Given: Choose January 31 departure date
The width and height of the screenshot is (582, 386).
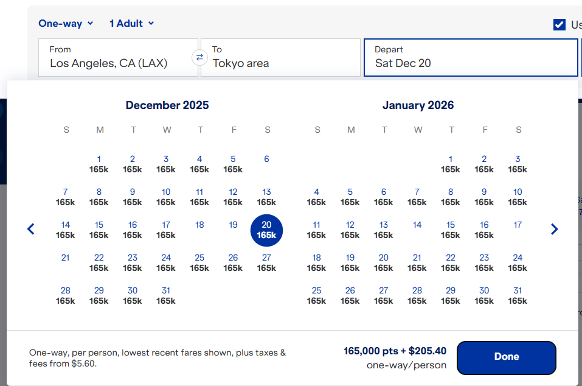Looking at the screenshot, I should pos(518,295).
